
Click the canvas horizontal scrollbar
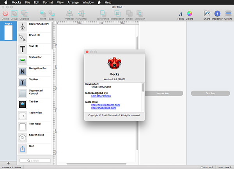96,164
